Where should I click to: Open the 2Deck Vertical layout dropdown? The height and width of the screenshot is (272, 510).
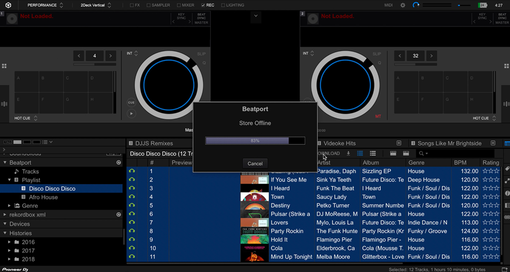coord(96,5)
